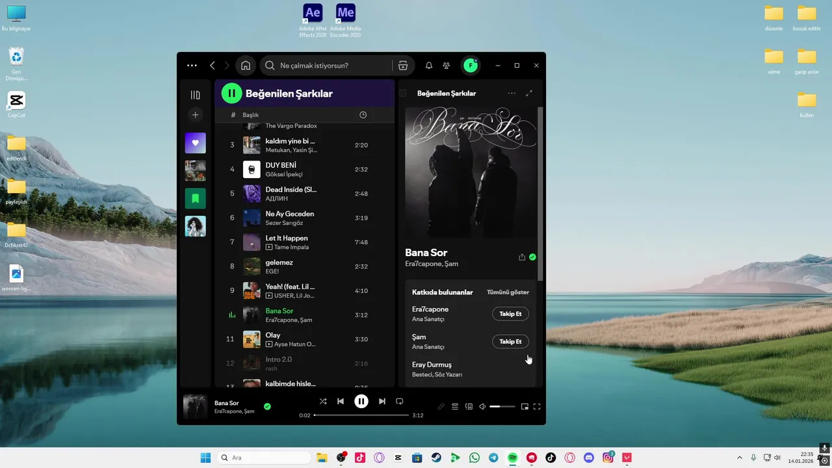Sort by duration clock icon
Viewport: 832px width, 468px height.
363,115
